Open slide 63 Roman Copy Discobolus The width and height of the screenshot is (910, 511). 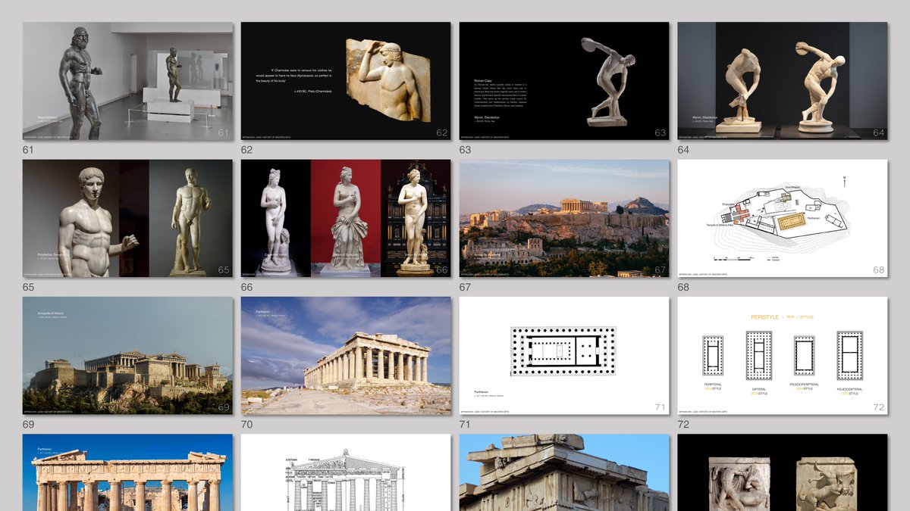point(564,81)
